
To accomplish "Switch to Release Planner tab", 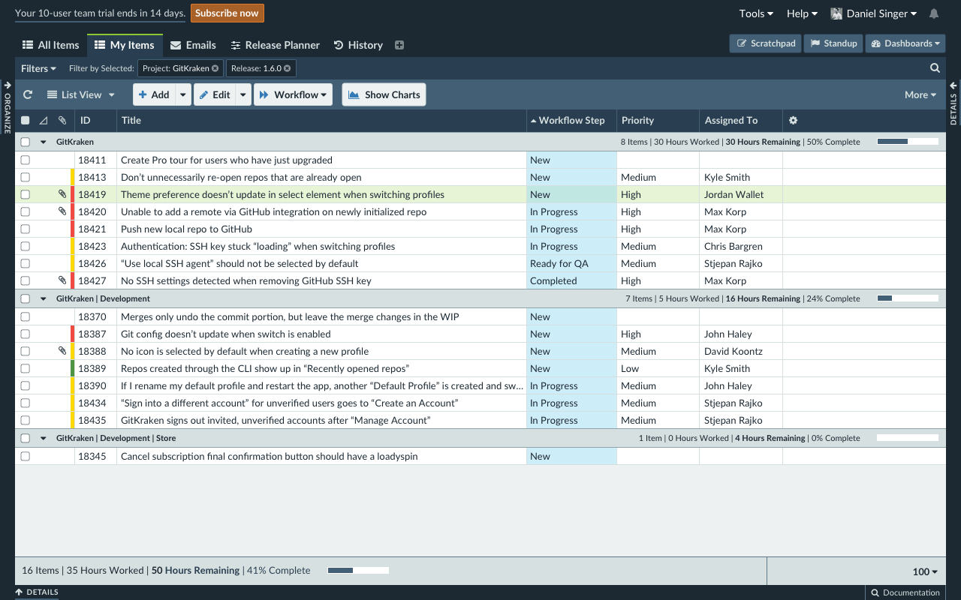I will (x=276, y=45).
